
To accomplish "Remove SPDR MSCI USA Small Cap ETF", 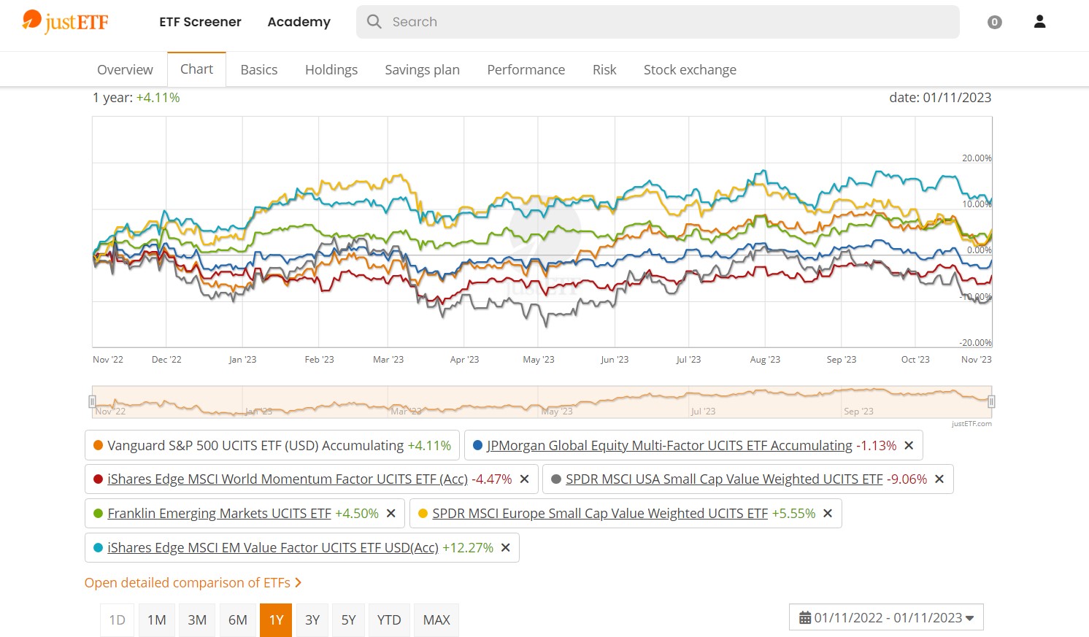I will 939,479.
